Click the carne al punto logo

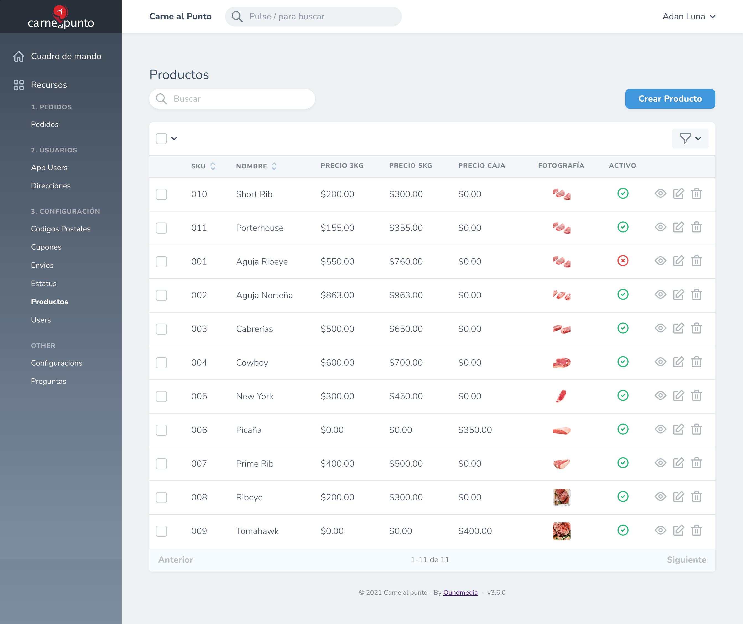[x=61, y=17]
